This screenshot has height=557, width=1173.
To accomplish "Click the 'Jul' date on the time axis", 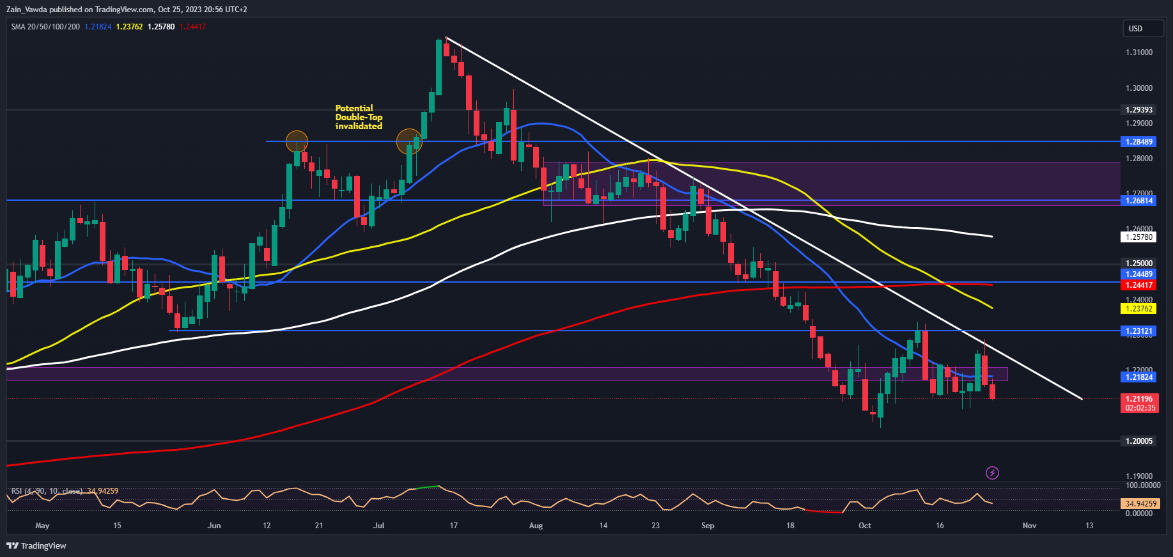I will 379,526.
